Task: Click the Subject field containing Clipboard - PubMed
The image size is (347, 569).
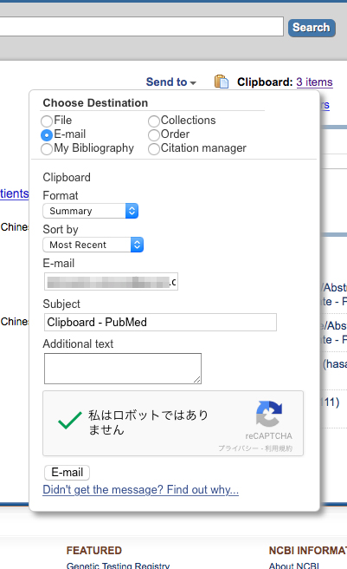Action: pyautogui.click(x=160, y=323)
